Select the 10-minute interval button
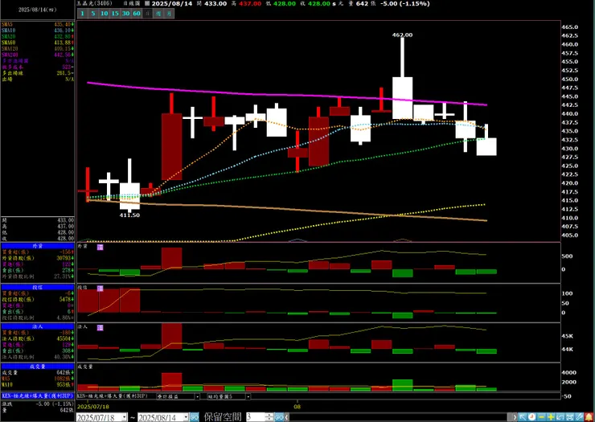Image resolution: width=595 pixels, height=422 pixels. [104, 14]
